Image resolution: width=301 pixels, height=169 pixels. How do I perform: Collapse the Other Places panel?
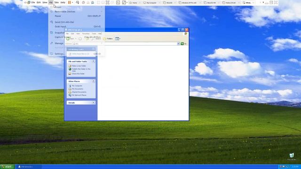(x=93, y=81)
